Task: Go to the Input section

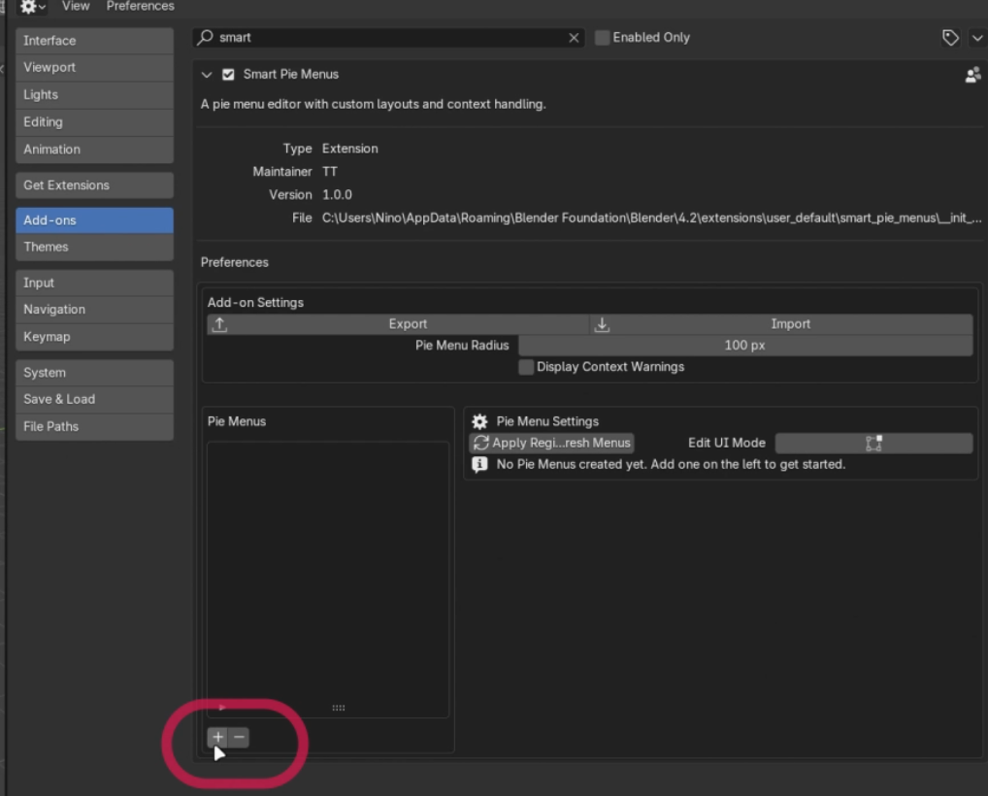Action: (94, 283)
